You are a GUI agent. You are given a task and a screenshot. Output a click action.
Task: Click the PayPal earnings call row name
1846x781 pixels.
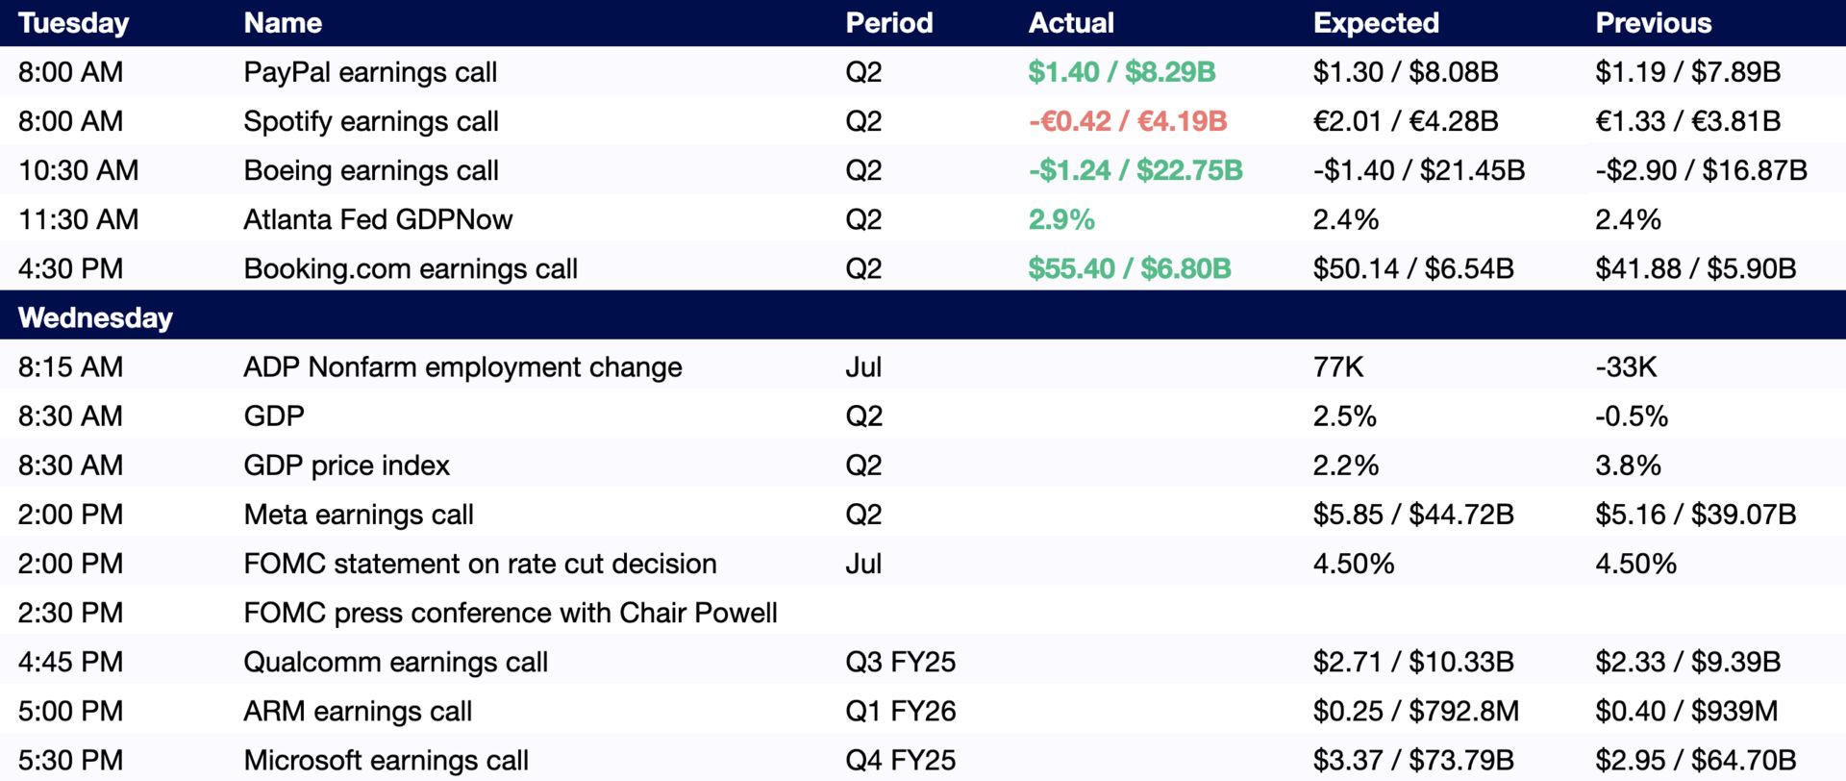[369, 72]
